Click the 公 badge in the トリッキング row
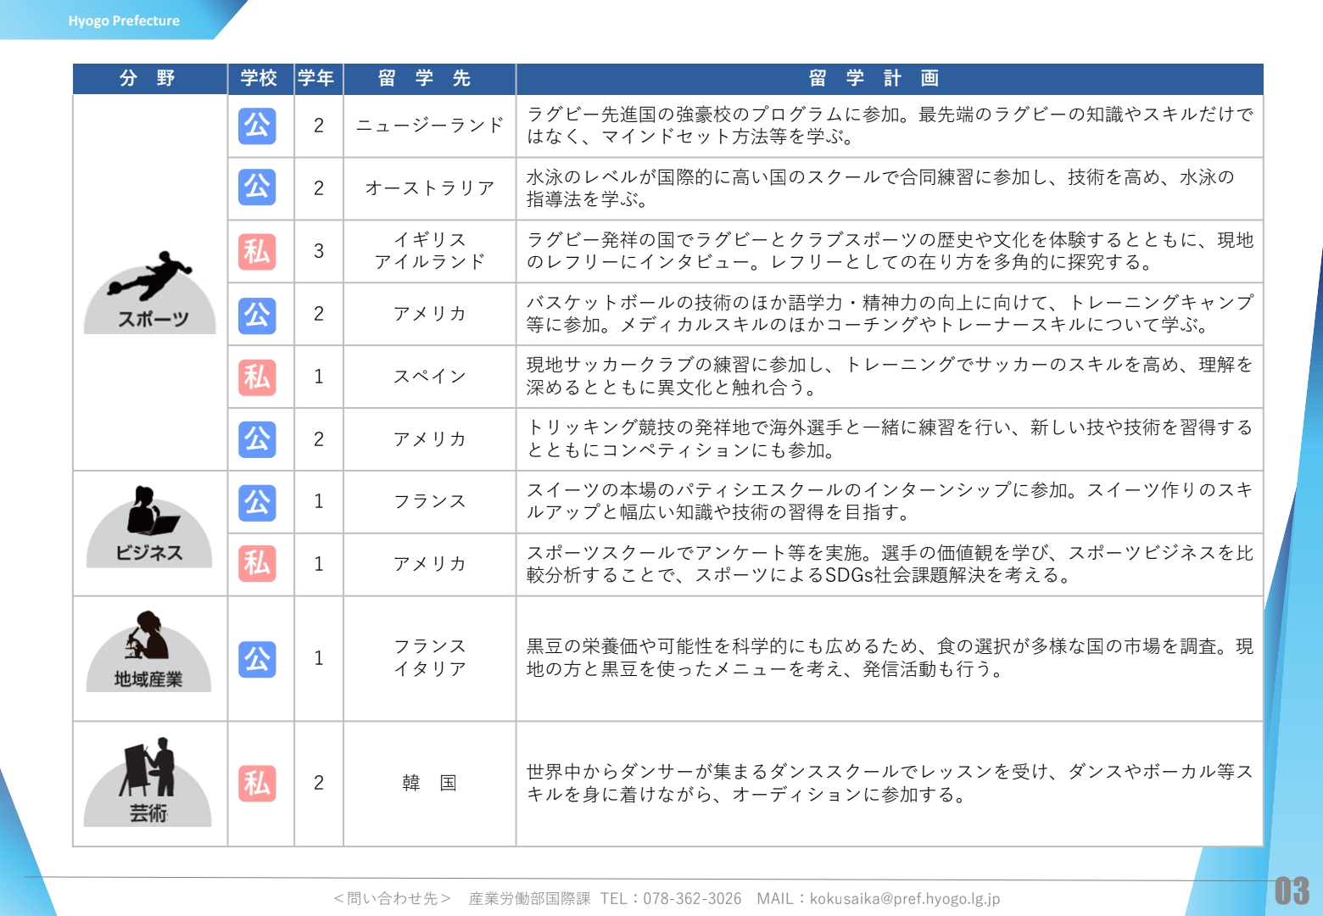1323x916 pixels. pos(257,439)
